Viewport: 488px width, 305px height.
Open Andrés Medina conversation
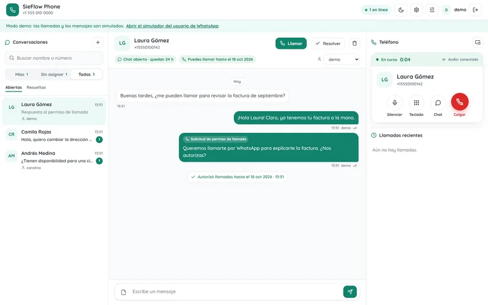(54, 160)
